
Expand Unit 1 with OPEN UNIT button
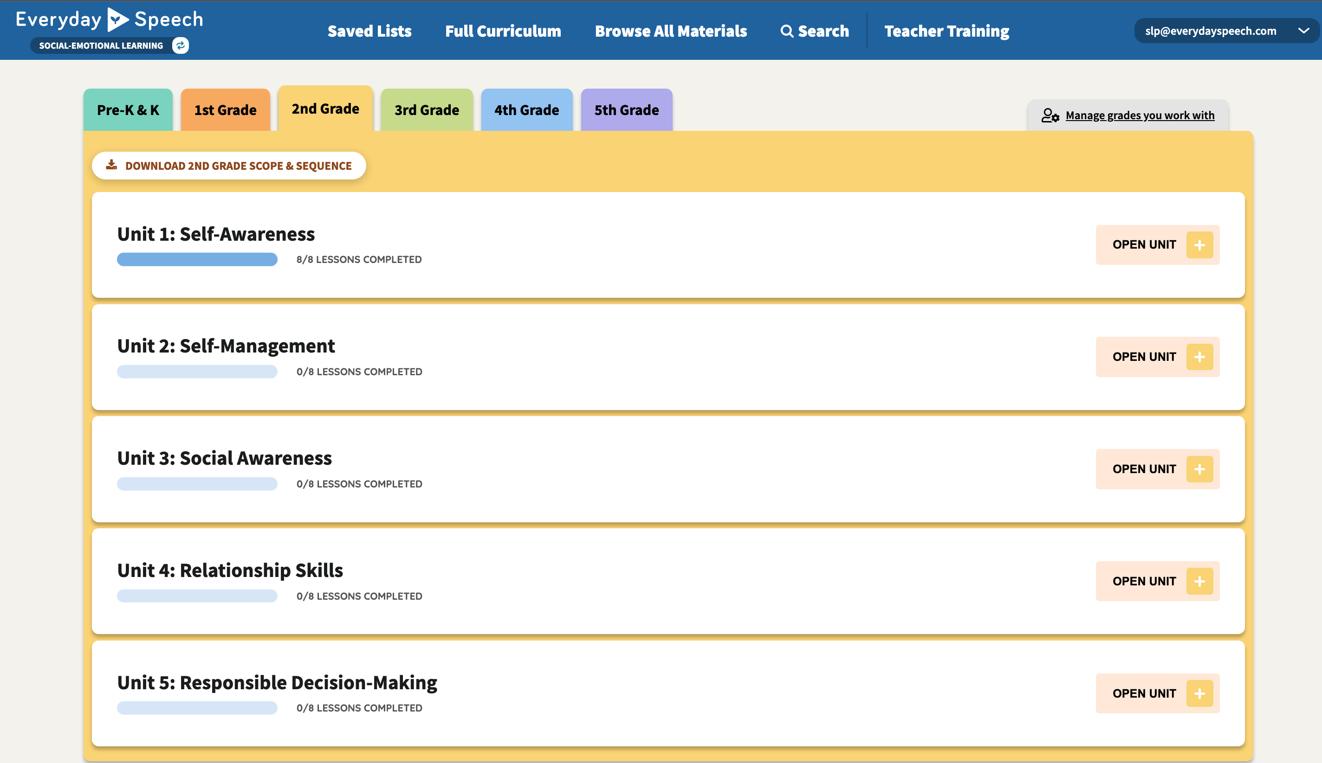(x=1157, y=245)
